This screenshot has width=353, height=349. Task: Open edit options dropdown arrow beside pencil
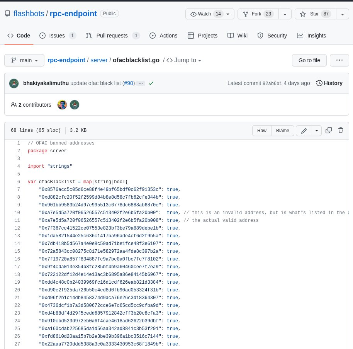pyautogui.click(x=317, y=131)
